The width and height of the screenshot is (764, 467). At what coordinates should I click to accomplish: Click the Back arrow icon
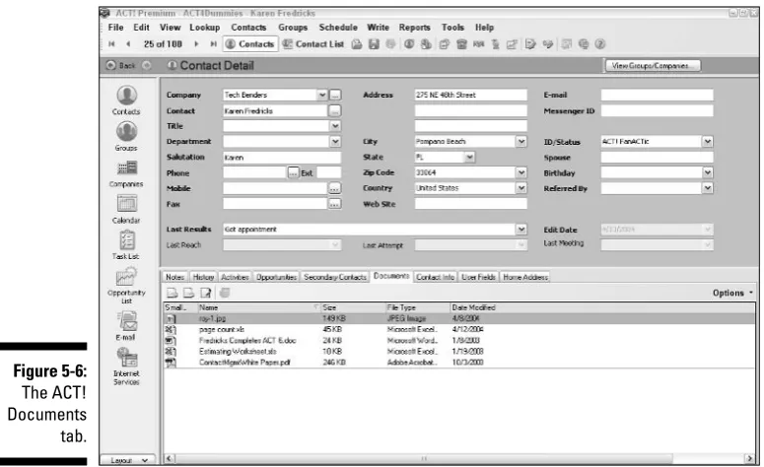[111, 65]
